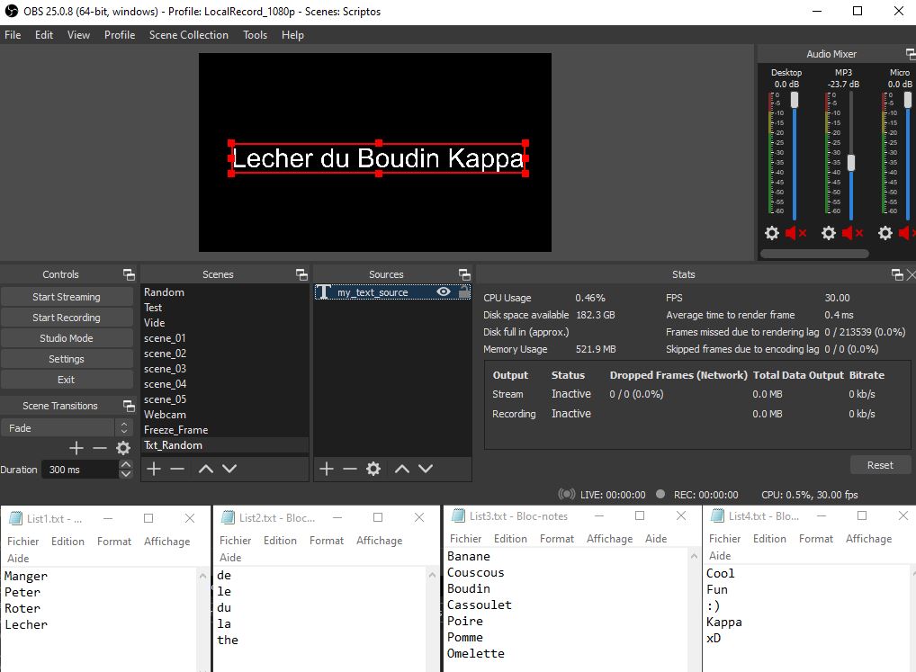Move scene up with arrow
The height and width of the screenshot is (672, 916).
click(206, 468)
